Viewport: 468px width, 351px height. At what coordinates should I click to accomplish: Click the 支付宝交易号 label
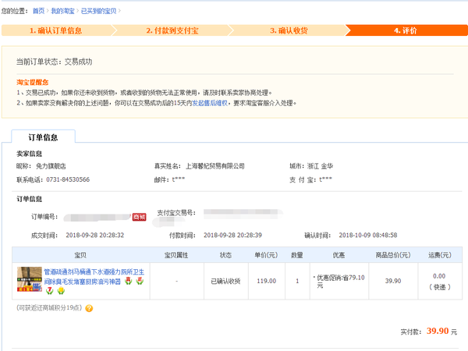(176, 213)
